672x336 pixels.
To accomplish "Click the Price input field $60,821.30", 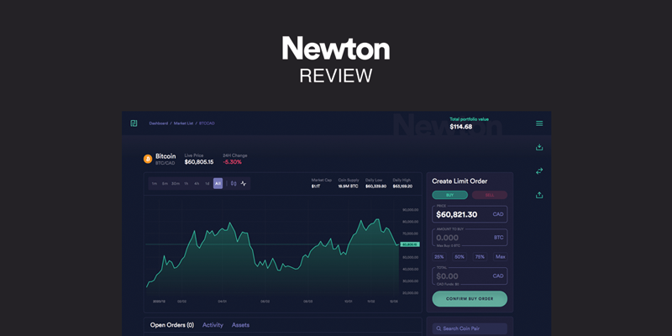I will [x=470, y=214].
